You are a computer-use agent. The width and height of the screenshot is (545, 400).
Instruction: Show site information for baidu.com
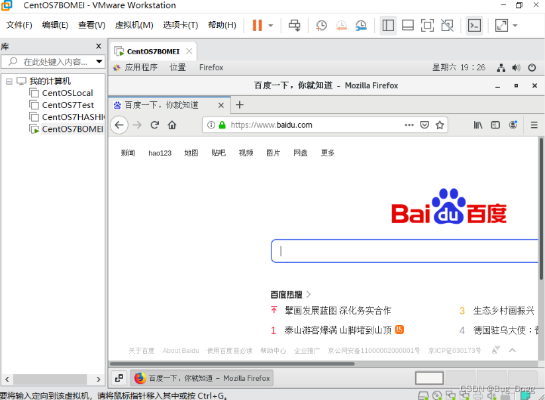pyautogui.click(x=211, y=125)
